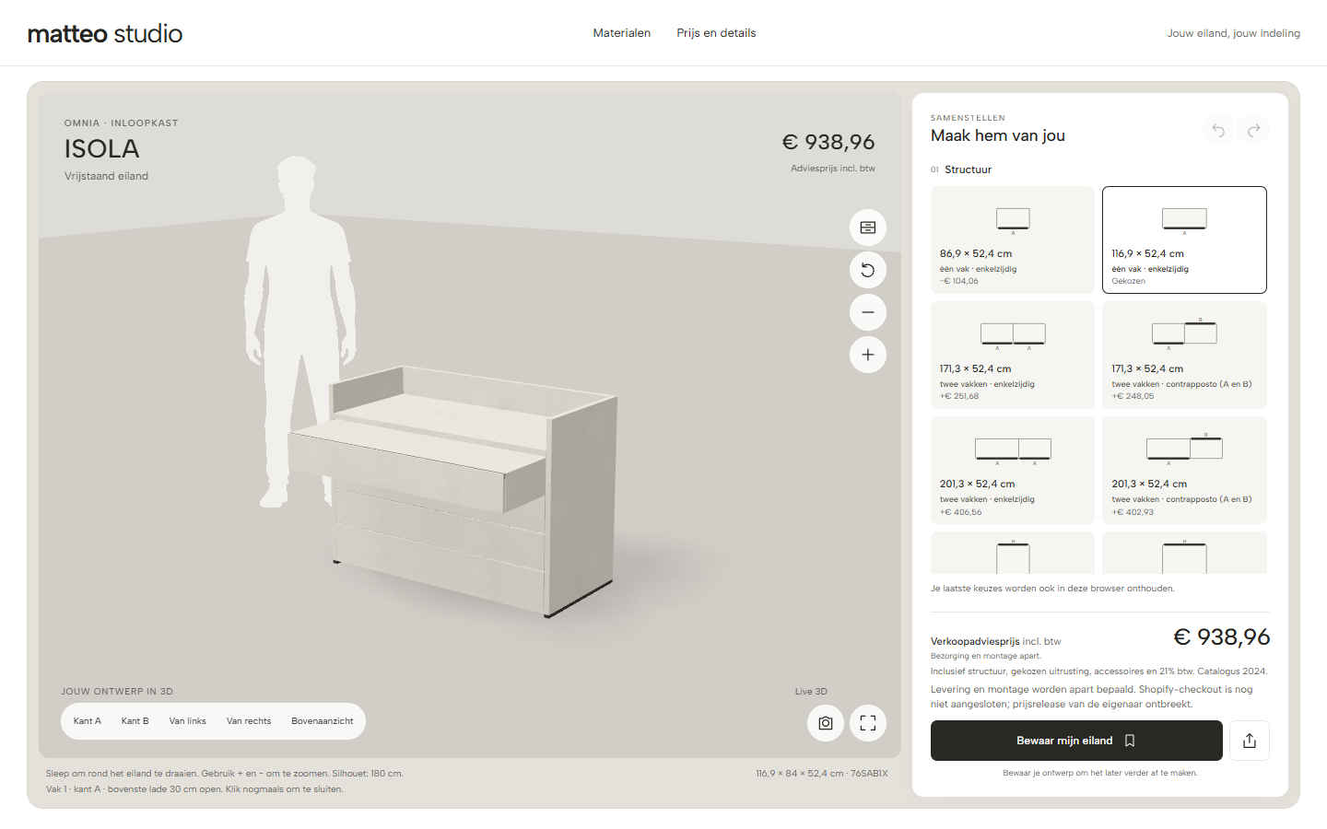Click dimension code text 76SAB1X
This screenshot has width=1327, height=829.
(869, 774)
